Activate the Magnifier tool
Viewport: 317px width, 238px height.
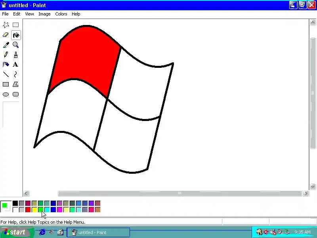(16, 45)
